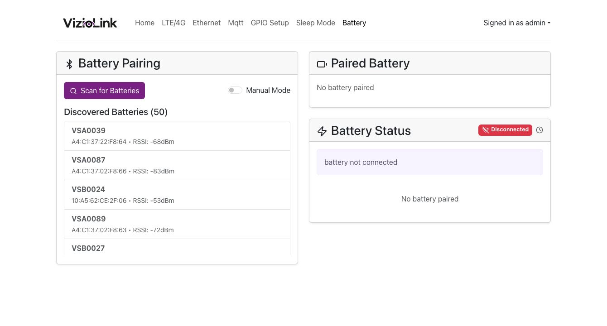Click the Bluetooth icon beside Battery Pairing
Screen dimensions: 607x326
click(69, 64)
